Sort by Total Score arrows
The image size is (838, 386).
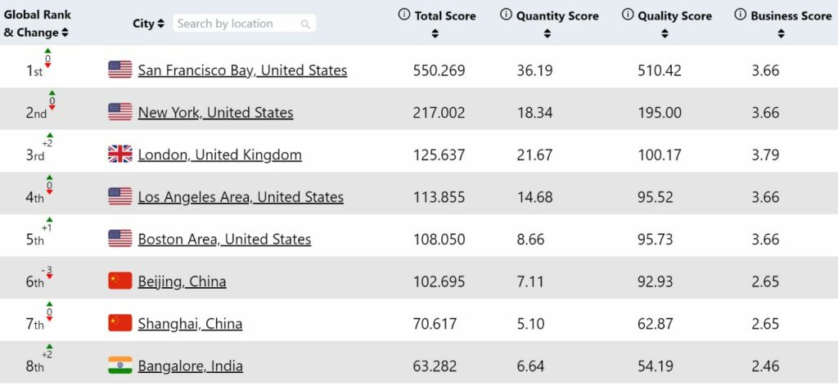(435, 34)
